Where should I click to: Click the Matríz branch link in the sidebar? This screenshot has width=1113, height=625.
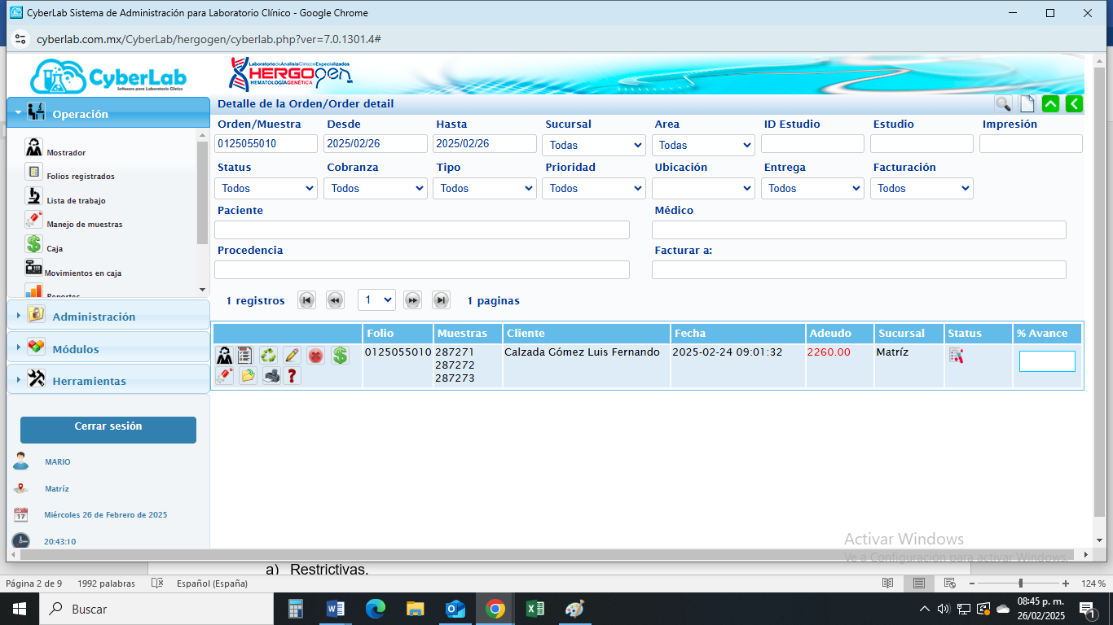(57, 488)
